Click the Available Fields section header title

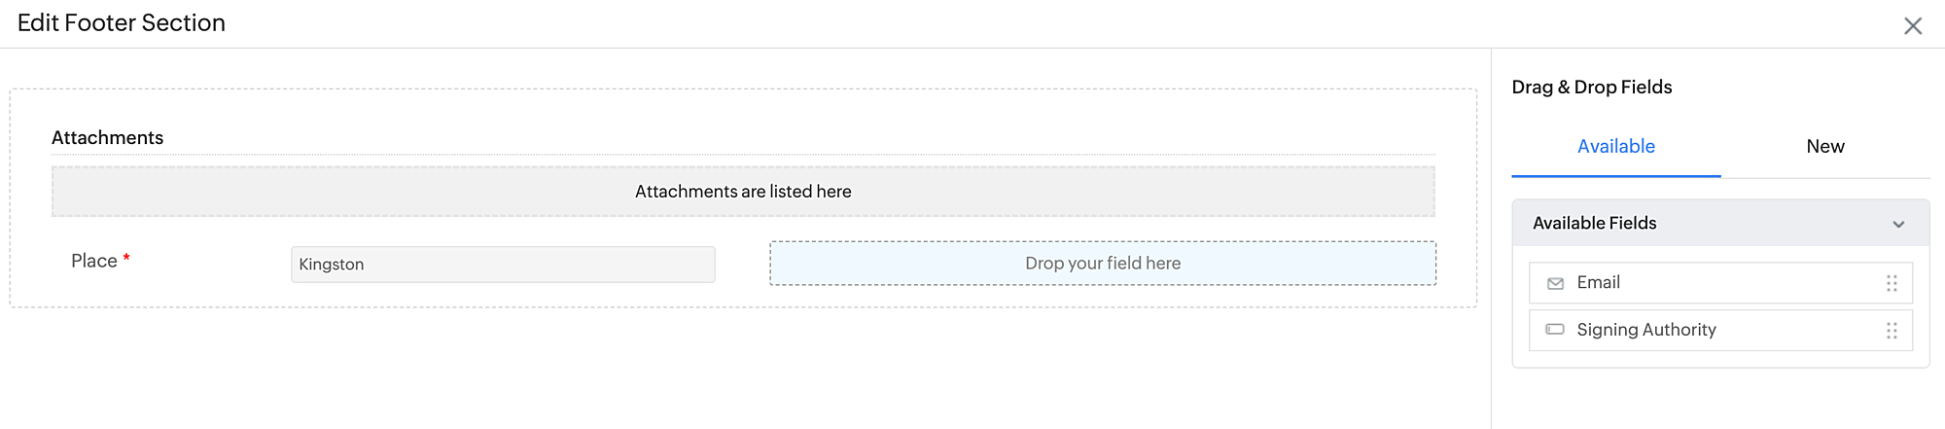coord(1594,223)
